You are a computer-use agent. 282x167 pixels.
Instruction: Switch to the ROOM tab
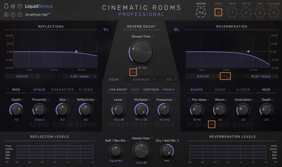point(114,80)
